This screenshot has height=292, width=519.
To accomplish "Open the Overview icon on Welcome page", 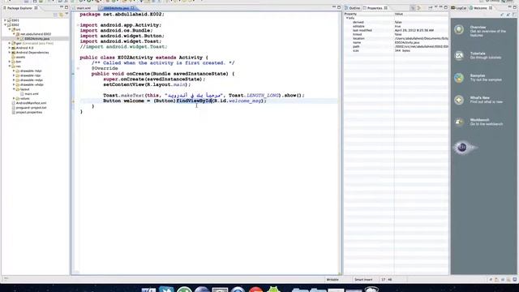I will click(459, 30).
